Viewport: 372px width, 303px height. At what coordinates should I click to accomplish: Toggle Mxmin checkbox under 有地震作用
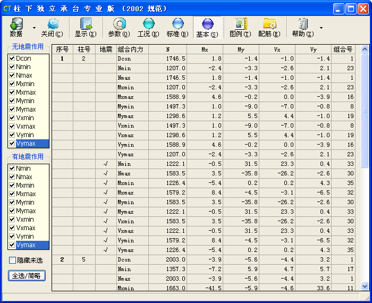coord(12,186)
